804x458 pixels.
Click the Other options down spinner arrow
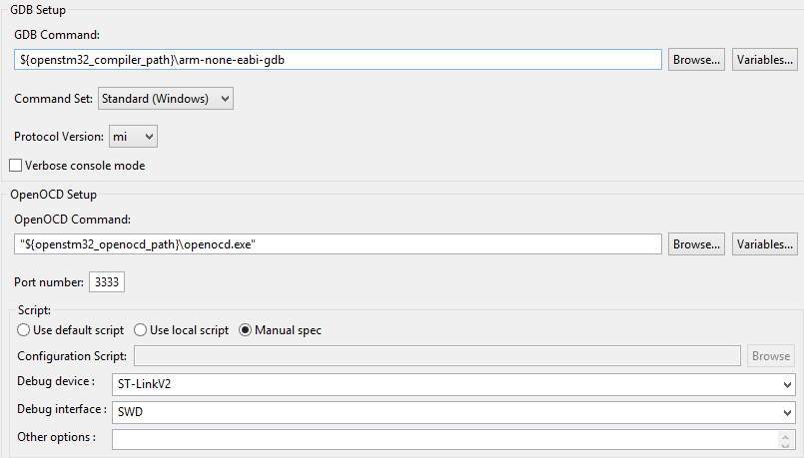784,444
